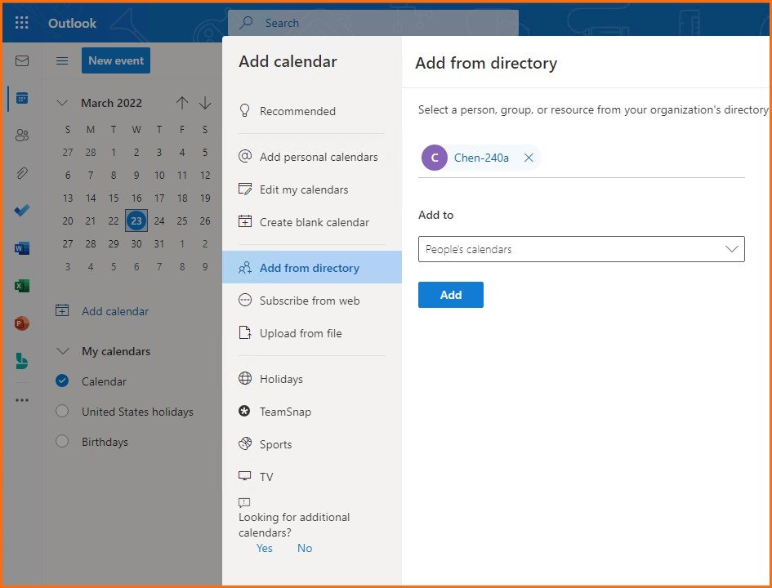This screenshot has height=588, width=772.
Task: Launch Word from the sidebar
Action: pos(22,248)
